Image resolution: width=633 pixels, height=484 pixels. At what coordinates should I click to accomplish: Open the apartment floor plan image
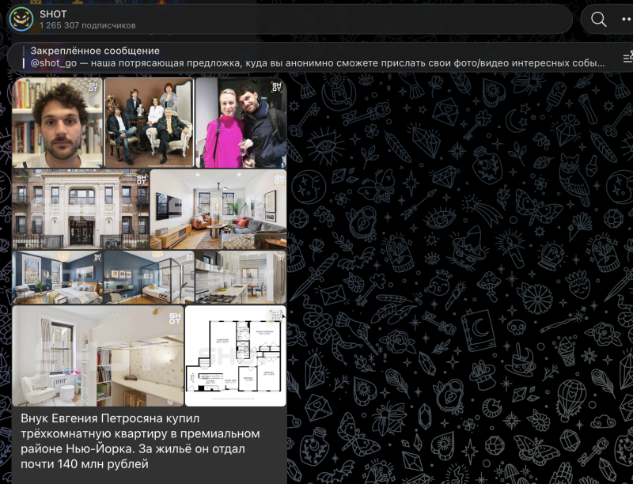coord(235,356)
